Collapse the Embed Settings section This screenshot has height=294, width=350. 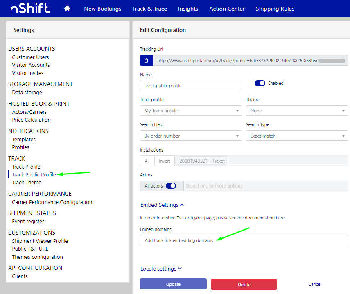coord(162,205)
